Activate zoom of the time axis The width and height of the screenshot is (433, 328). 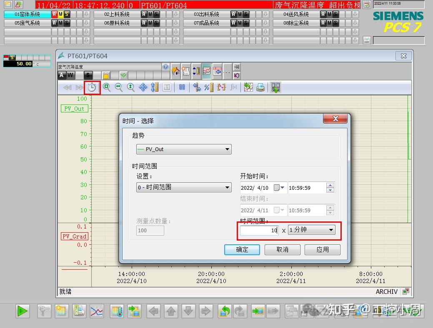click(x=118, y=87)
